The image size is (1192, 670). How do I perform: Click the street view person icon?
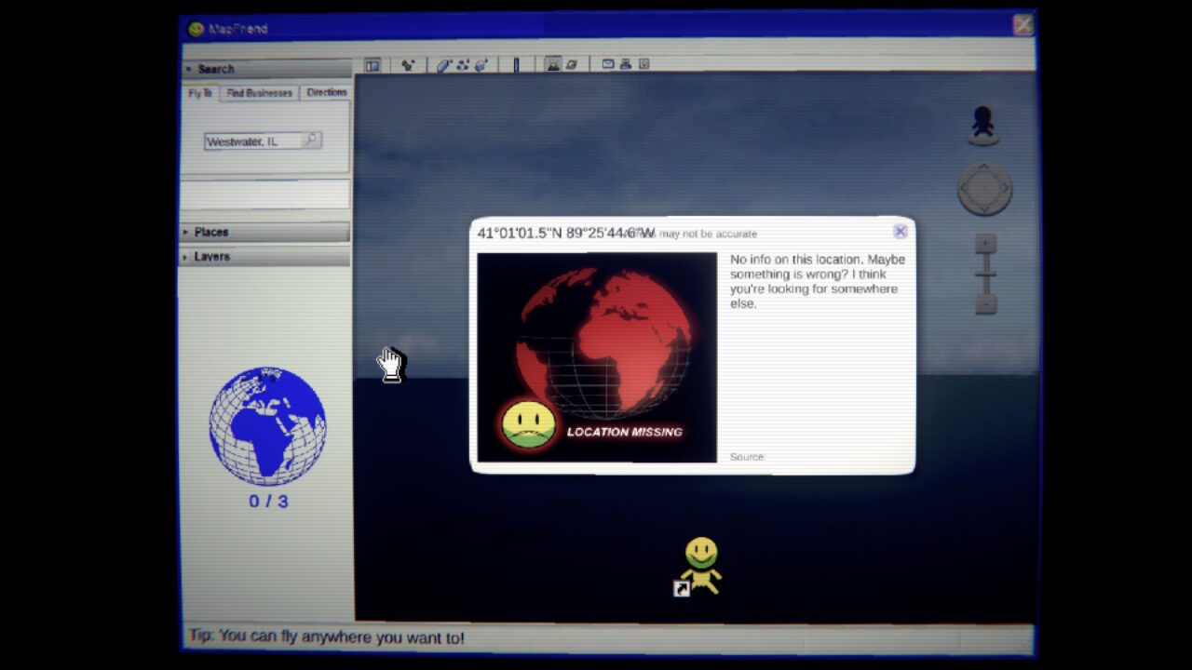click(983, 125)
